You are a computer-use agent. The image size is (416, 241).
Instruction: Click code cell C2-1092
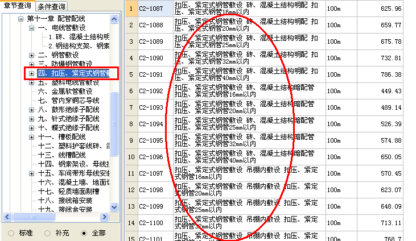(155, 91)
